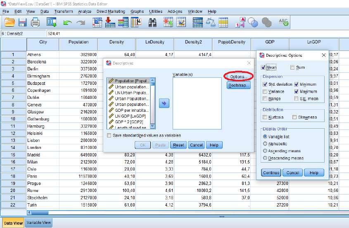Check the S.E. mean checkbox

[296, 98]
